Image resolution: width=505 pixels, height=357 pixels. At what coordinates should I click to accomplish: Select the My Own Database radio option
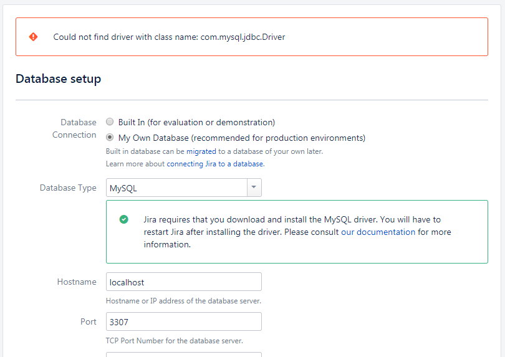click(x=110, y=137)
